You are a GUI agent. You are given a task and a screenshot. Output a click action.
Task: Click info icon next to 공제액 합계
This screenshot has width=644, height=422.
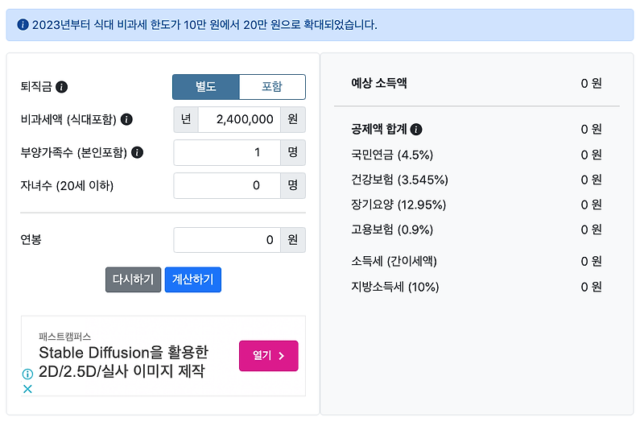[416, 130]
